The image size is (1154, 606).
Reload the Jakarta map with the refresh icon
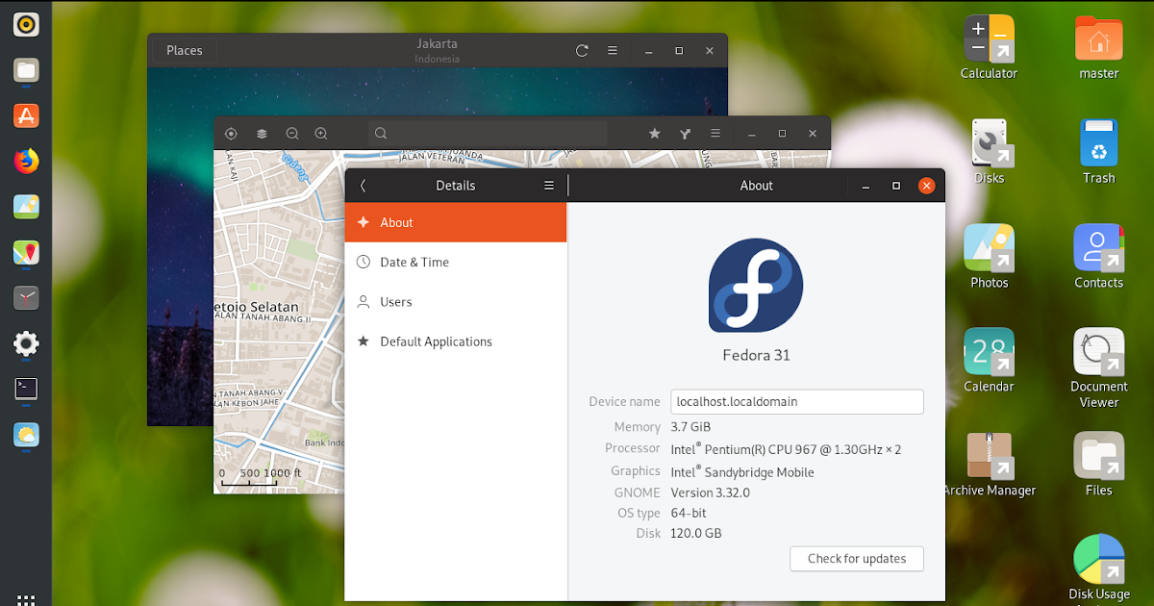tap(581, 50)
